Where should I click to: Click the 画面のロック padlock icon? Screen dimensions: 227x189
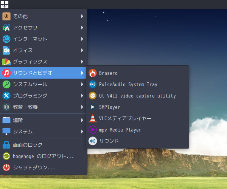tap(6, 145)
